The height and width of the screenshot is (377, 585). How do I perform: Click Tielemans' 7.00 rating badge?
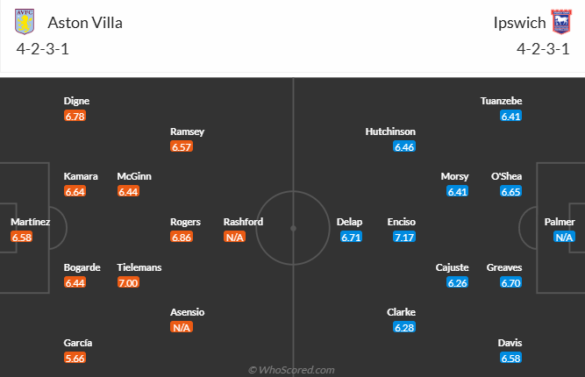128,282
